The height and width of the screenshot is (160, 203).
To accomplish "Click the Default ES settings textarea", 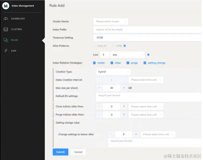I will point(149,97).
